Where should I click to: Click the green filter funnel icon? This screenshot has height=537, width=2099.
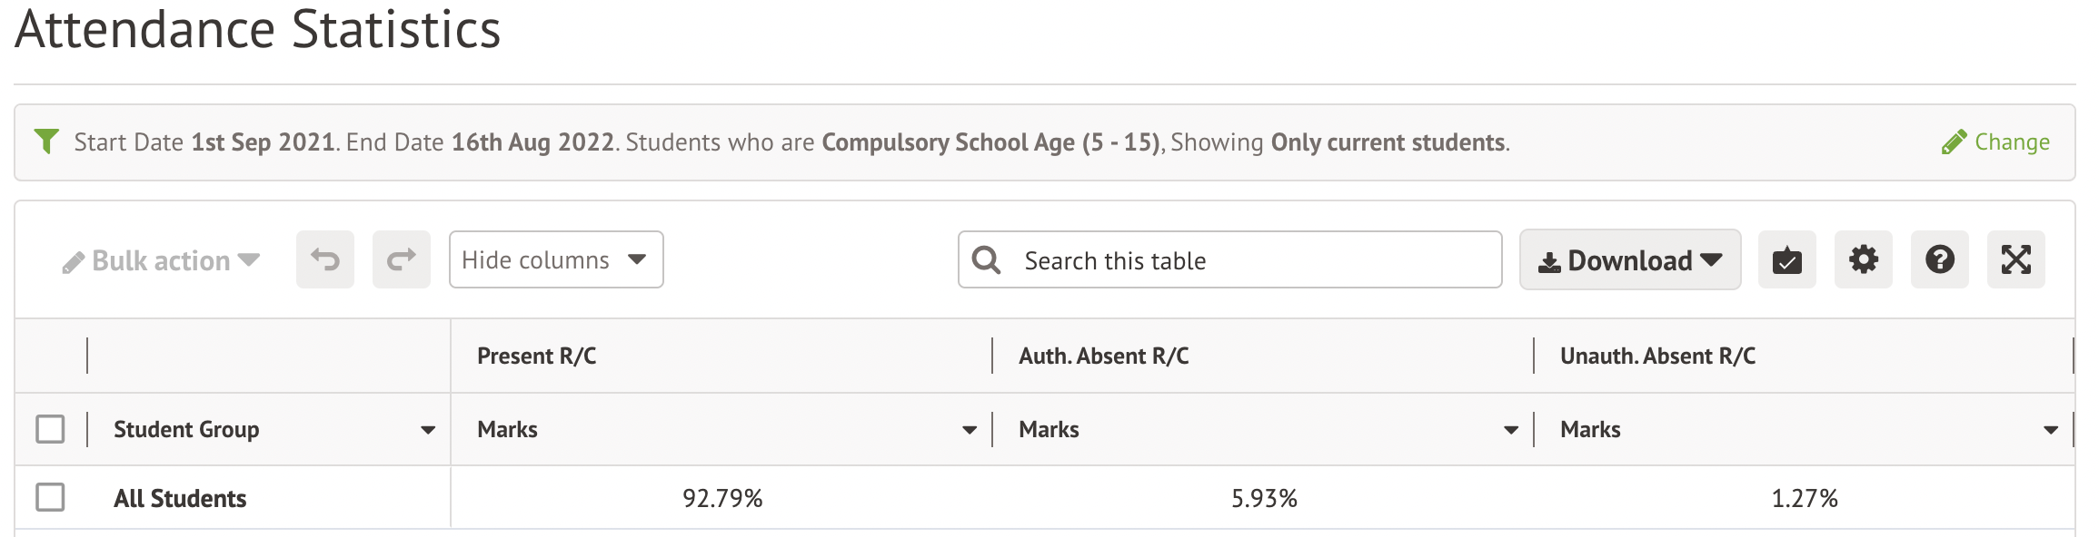[46, 142]
